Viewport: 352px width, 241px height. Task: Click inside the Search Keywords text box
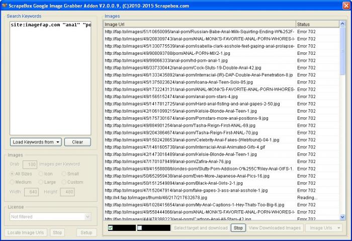50,78
